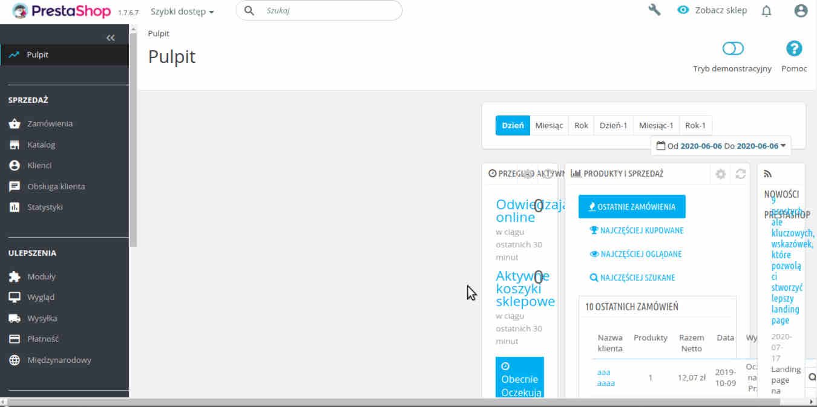Open Pulpit in the sidebar

click(64, 54)
